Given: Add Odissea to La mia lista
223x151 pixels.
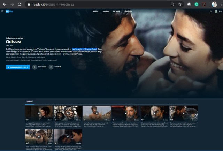Looking at the screenshot, I should 34,67.
